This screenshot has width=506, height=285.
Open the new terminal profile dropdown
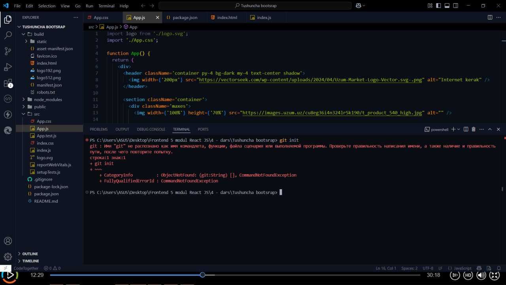coord(459,129)
